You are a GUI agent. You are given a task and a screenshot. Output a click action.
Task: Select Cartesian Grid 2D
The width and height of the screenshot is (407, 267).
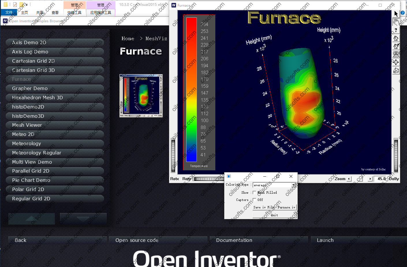(x=55, y=61)
